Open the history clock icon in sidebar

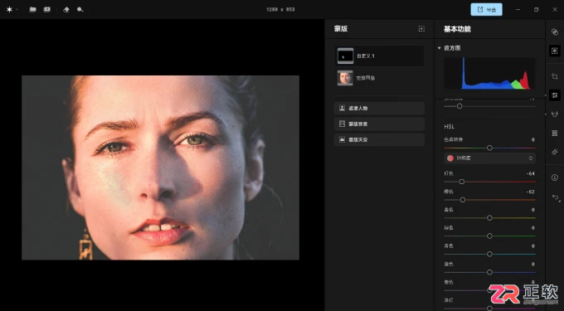555,177
